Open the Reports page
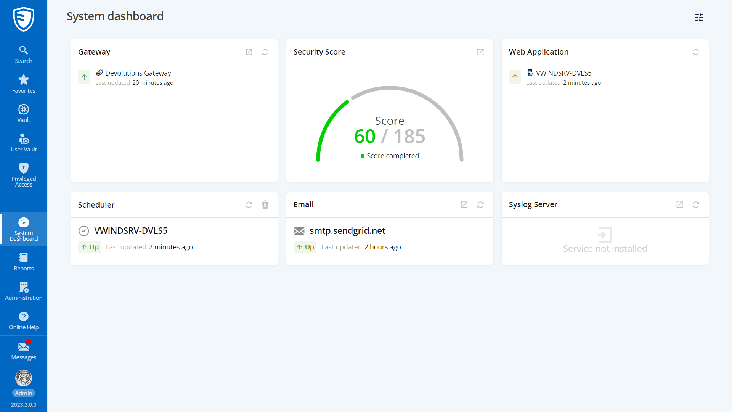Image resolution: width=732 pixels, height=412 pixels. (x=24, y=262)
